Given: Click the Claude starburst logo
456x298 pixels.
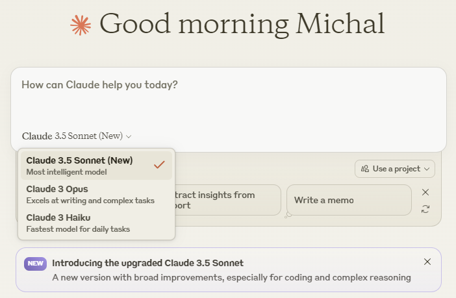Looking at the screenshot, I should 81,25.
